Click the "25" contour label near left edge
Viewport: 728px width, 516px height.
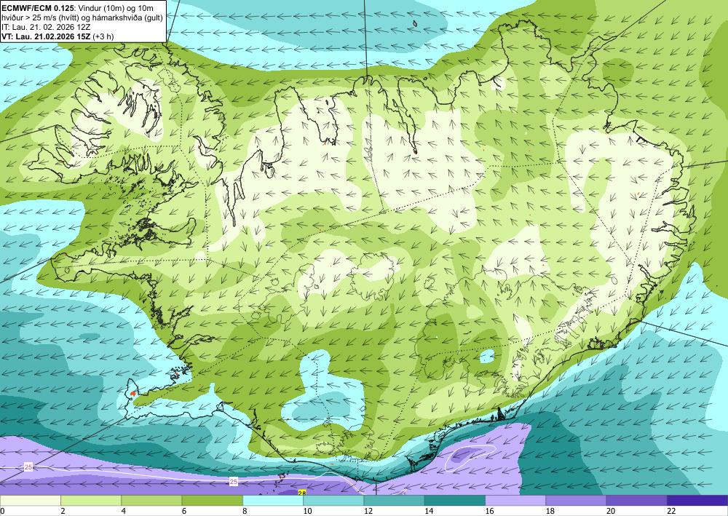click(x=28, y=467)
